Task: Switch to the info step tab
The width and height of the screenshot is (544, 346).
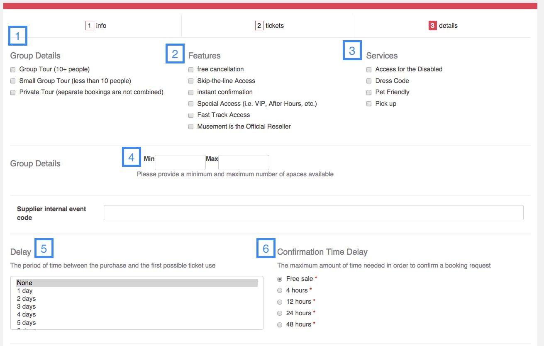Action: (x=96, y=26)
